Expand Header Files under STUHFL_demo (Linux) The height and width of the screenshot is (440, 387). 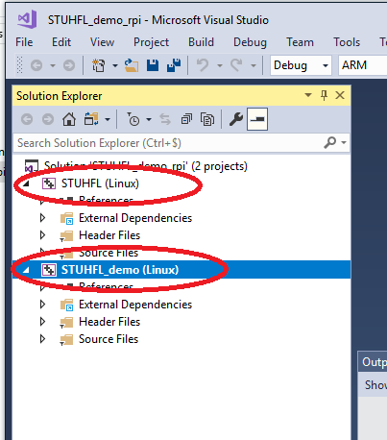tap(42, 322)
